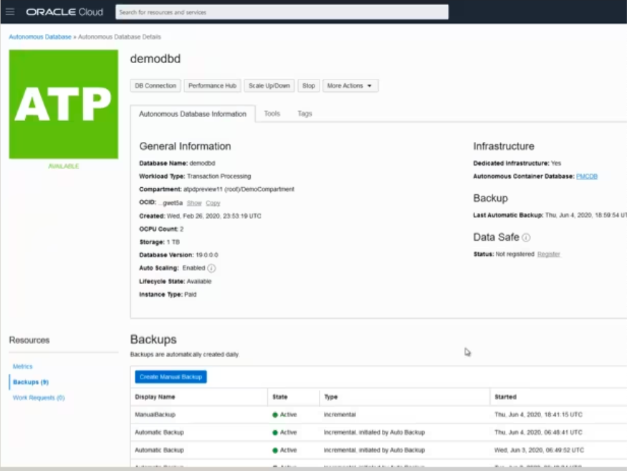
Task: Open the PMCDB container database link
Action: tap(585, 176)
